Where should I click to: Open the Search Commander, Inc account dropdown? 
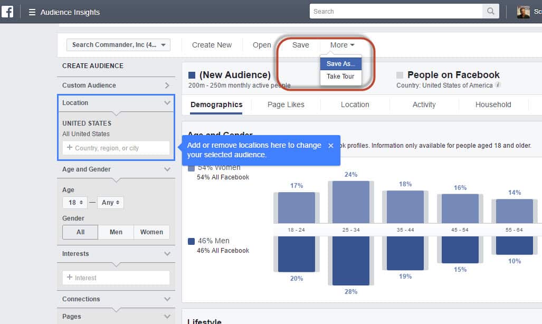(118, 45)
